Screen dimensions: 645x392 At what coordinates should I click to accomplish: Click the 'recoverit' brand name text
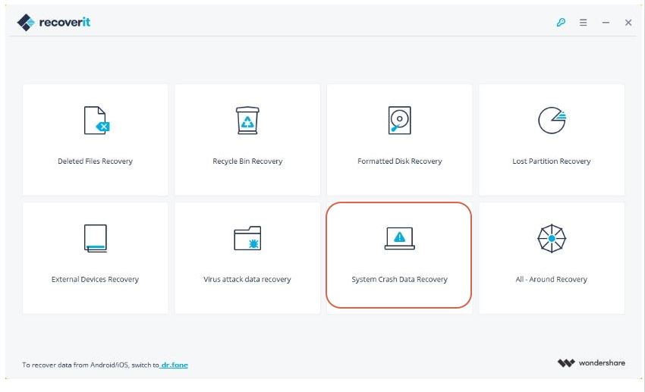click(x=64, y=22)
